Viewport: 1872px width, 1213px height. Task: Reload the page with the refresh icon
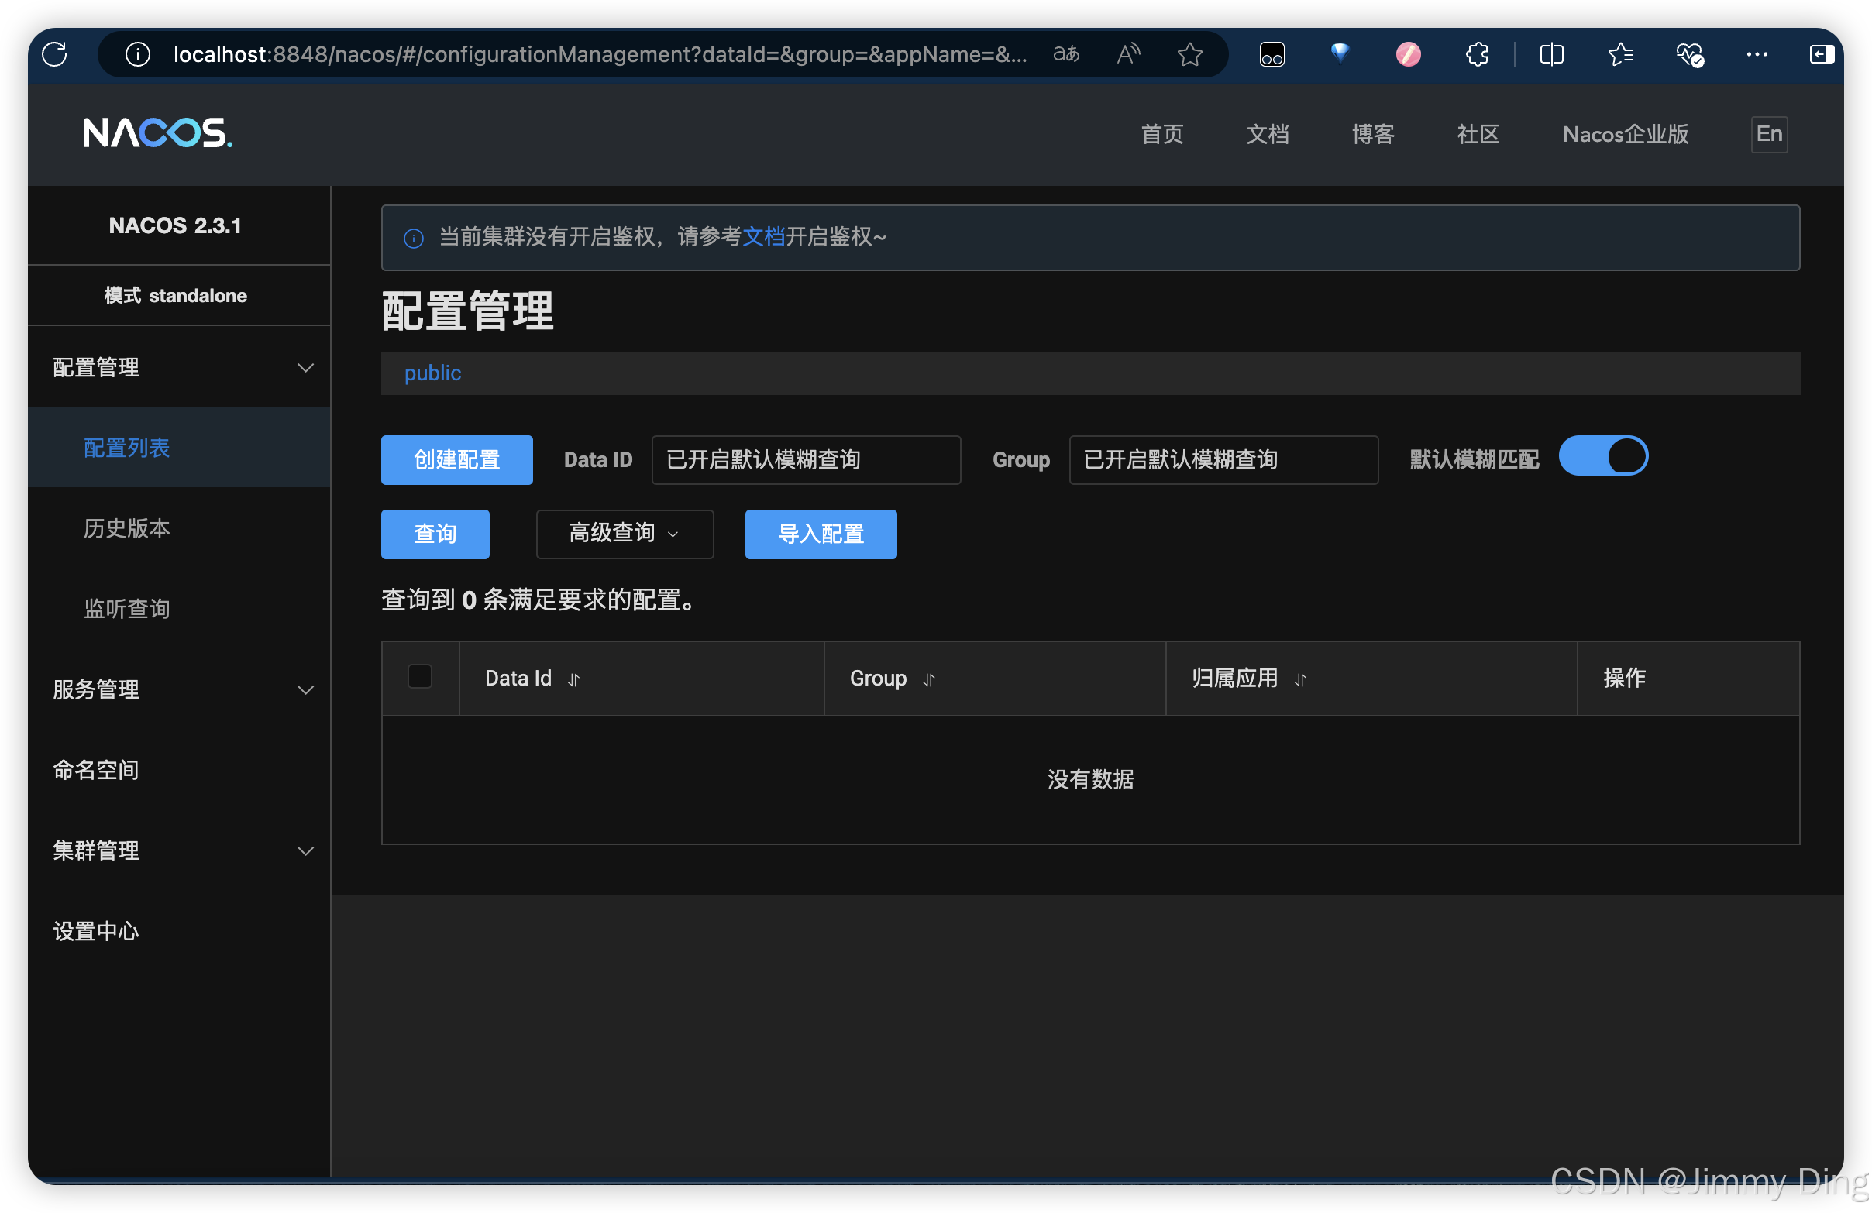point(54,54)
